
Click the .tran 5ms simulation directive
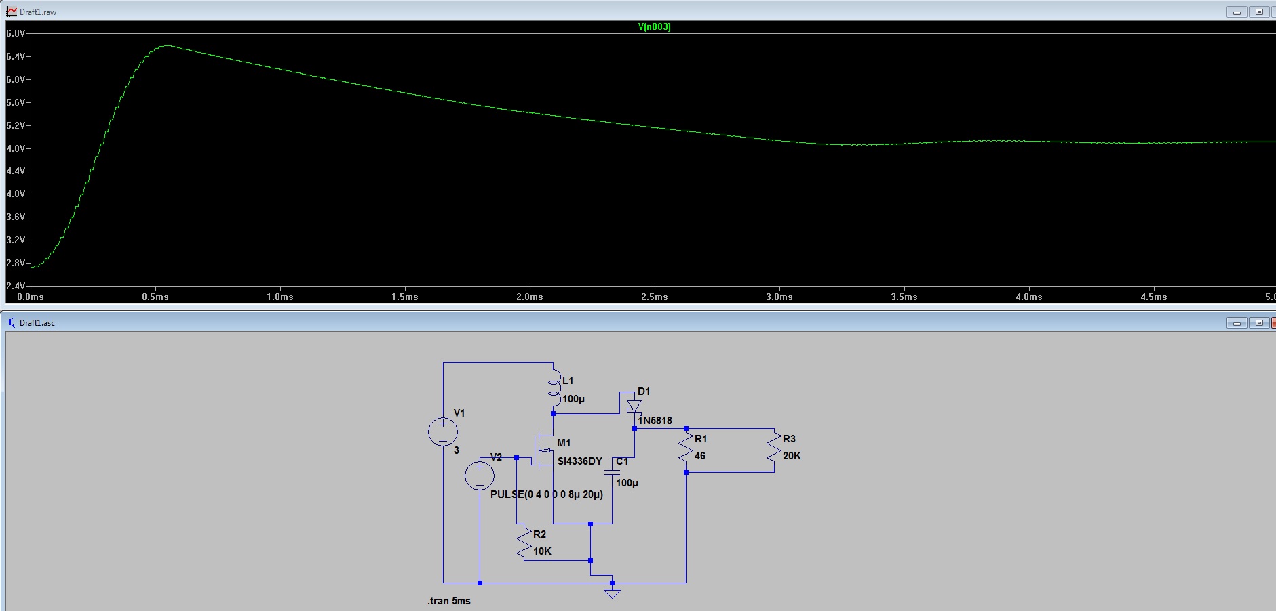click(449, 601)
